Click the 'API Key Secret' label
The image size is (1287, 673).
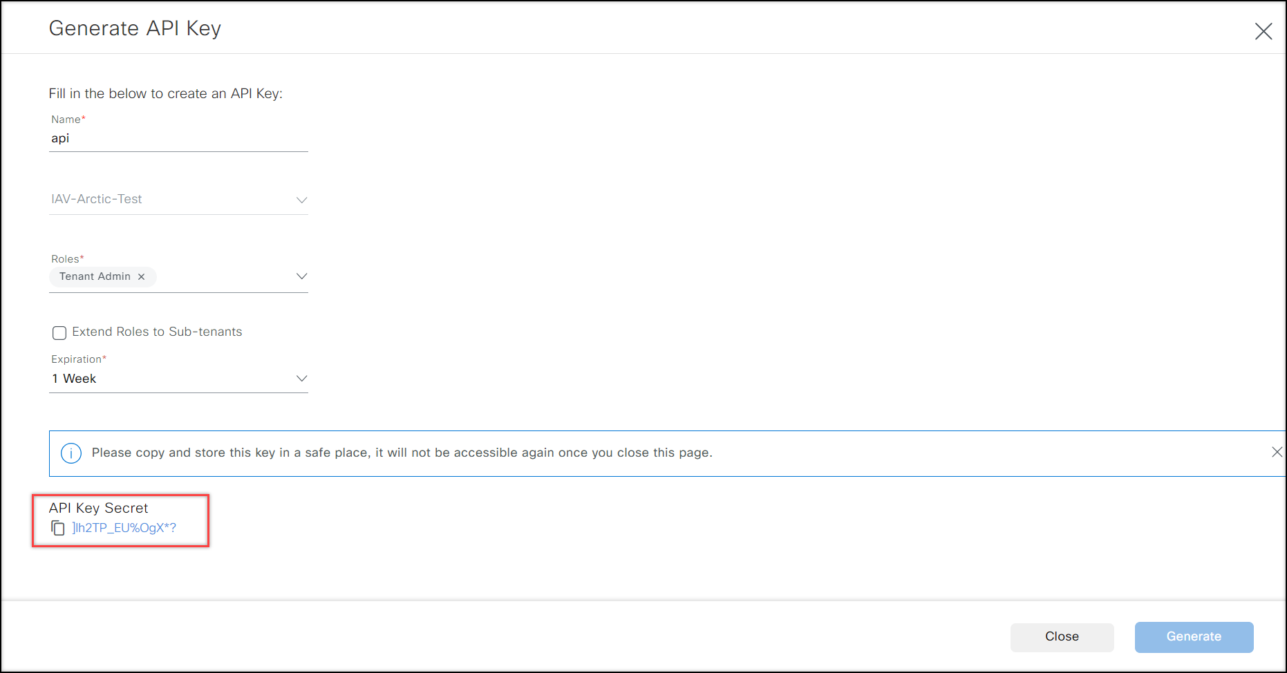pos(98,508)
